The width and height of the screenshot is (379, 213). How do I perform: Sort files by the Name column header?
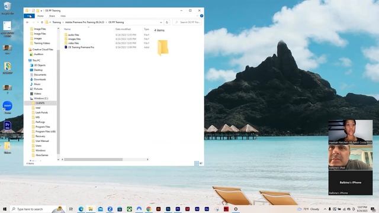68,29
